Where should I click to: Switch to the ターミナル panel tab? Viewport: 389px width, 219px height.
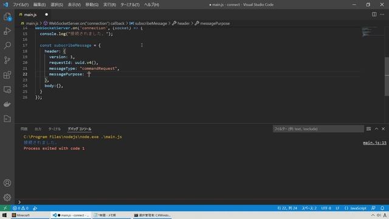pos(54,129)
